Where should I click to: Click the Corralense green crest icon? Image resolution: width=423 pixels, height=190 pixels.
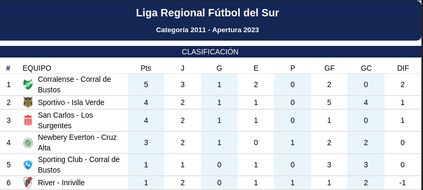click(x=28, y=84)
